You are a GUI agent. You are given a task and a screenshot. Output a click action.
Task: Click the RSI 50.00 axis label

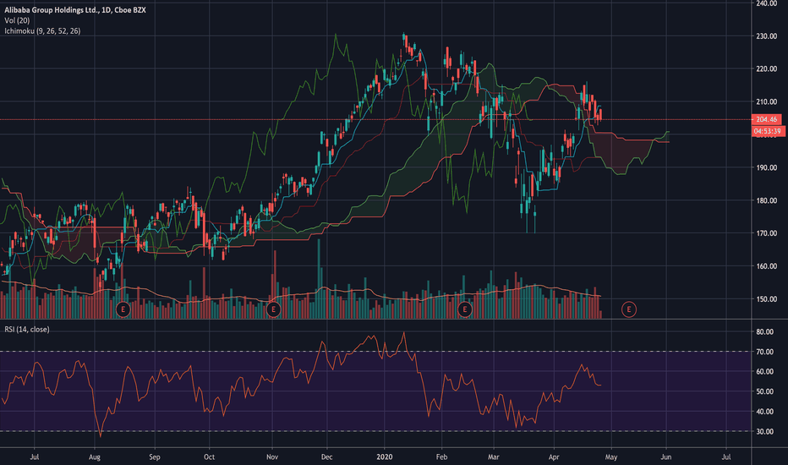pyautogui.click(x=765, y=391)
